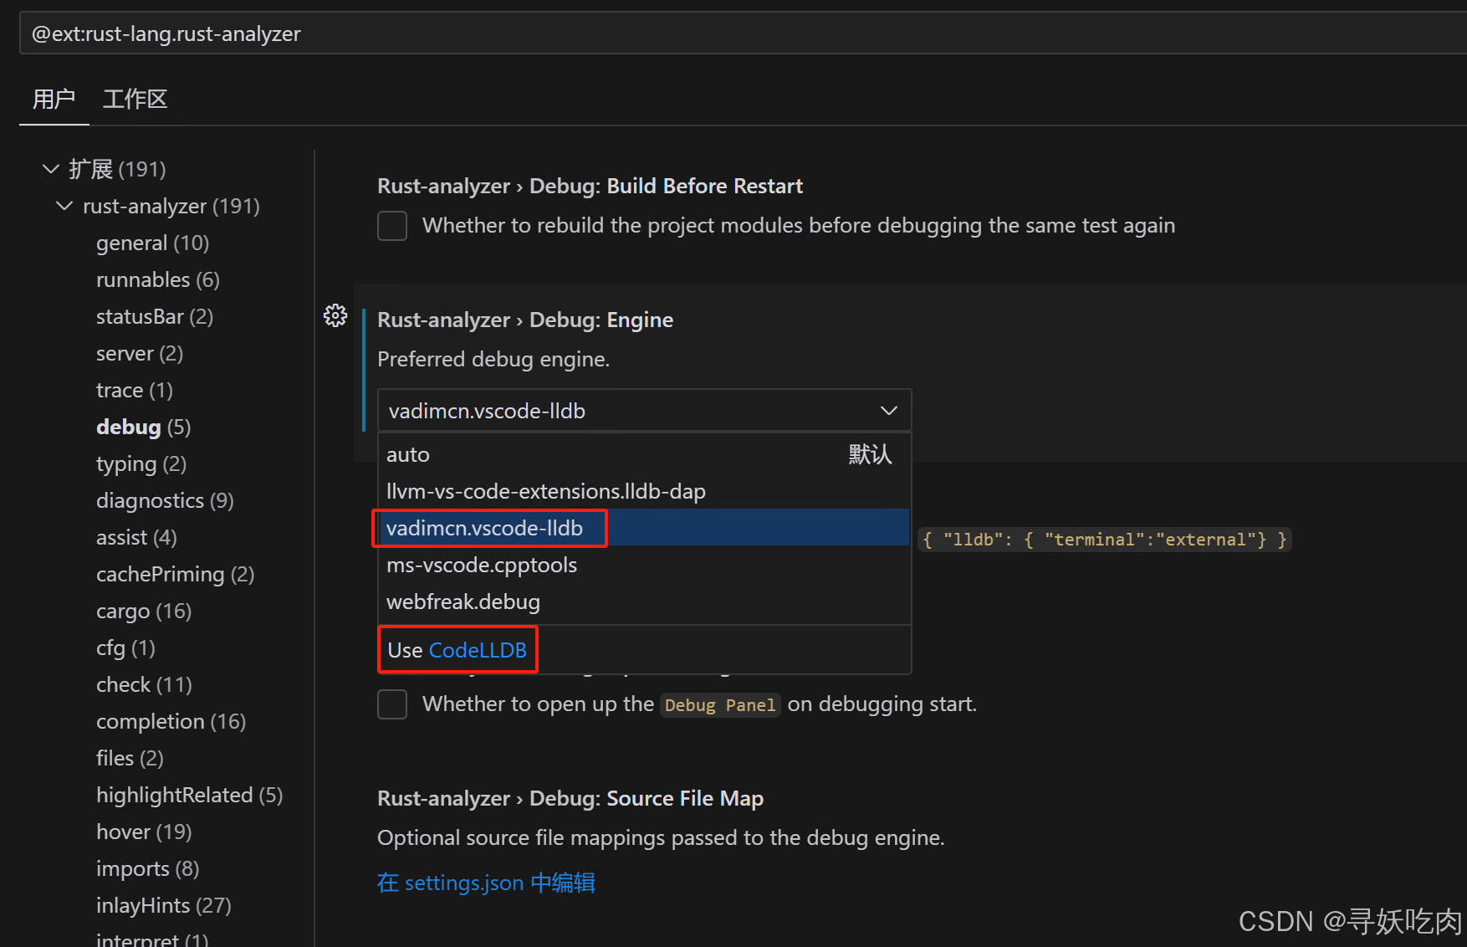Open statusBar (2) settings category
The image size is (1467, 947).
click(x=155, y=316)
